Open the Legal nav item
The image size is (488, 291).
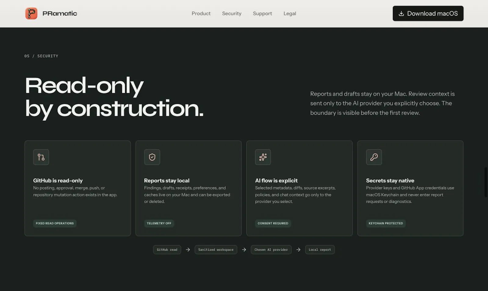pyautogui.click(x=290, y=13)
